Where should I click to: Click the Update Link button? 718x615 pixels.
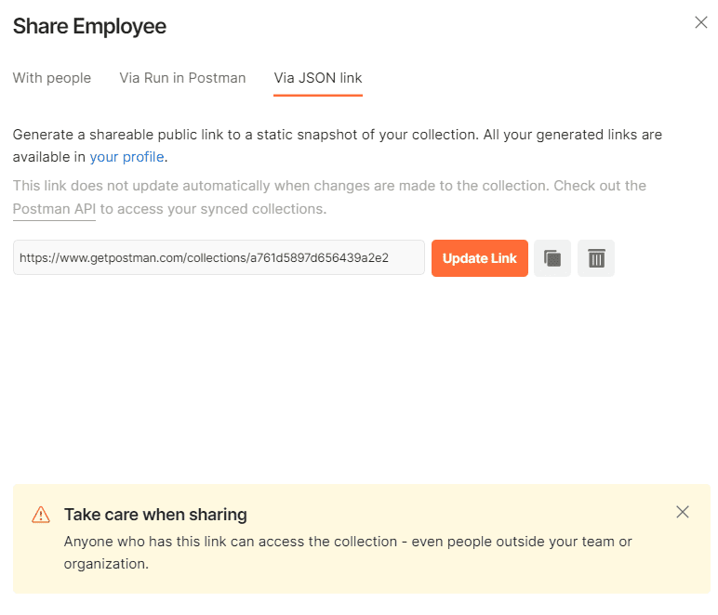(479, 258)
